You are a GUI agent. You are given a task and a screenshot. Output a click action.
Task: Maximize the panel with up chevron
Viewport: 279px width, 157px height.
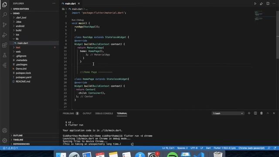point(268,113)
